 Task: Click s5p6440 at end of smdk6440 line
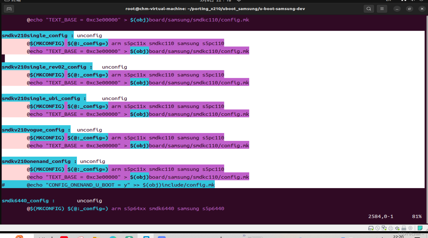tap(213, 209)
